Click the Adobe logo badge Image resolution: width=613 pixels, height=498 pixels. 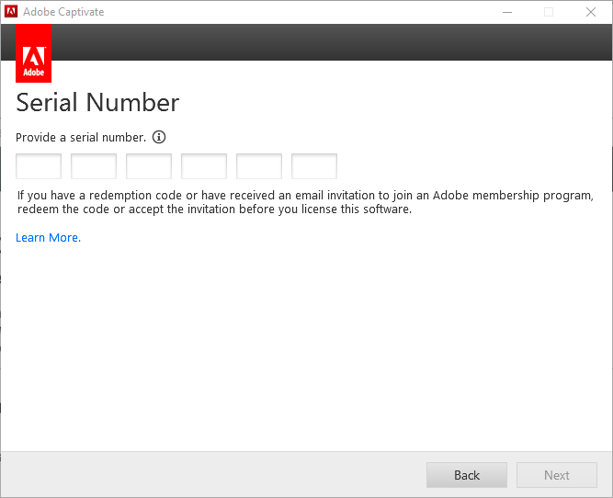tap(33, 53)
